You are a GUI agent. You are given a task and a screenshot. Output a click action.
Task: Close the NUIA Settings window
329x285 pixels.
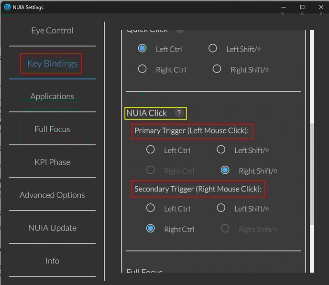coord(321,7)
